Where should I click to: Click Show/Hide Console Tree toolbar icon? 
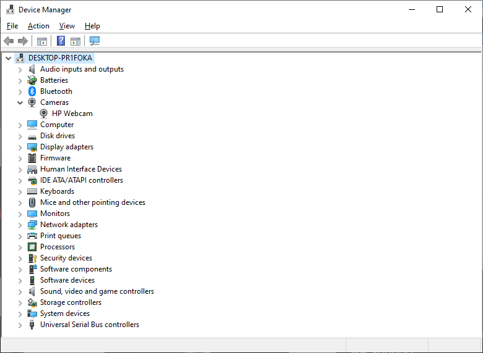(x=42, y=41)
